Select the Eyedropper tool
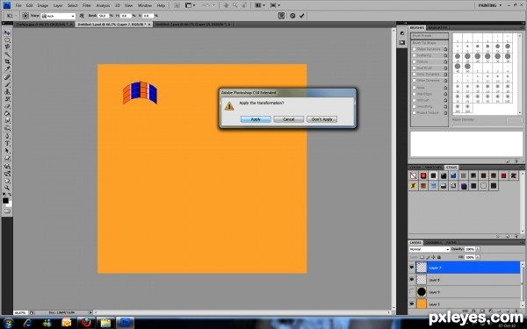 click(7, 69)
